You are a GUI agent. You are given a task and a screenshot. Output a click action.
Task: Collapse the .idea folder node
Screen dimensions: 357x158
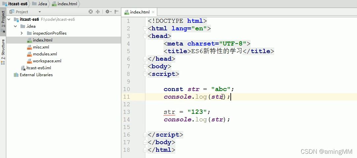point(15,26)
